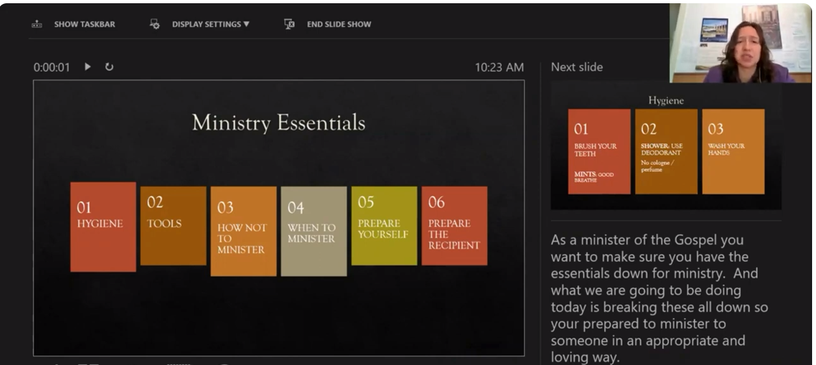Click the 10:23 AM clock display
The width and height of the screenshot is (816, 365).
coord(499,68)
